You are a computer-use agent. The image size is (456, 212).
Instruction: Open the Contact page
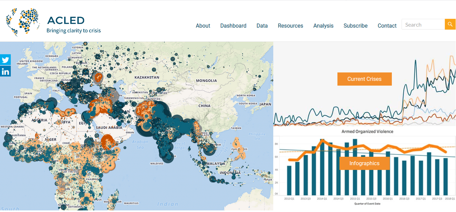pos(387,26)
